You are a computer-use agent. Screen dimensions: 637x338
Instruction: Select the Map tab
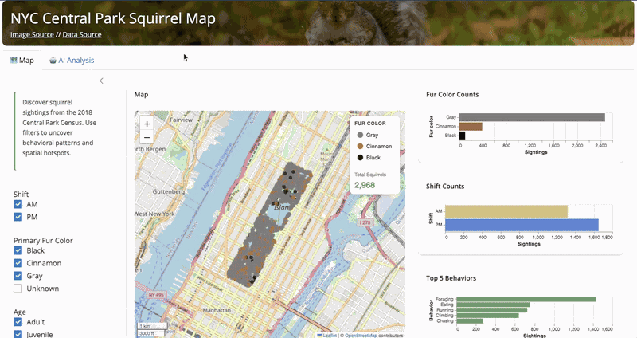coord(21,60)
